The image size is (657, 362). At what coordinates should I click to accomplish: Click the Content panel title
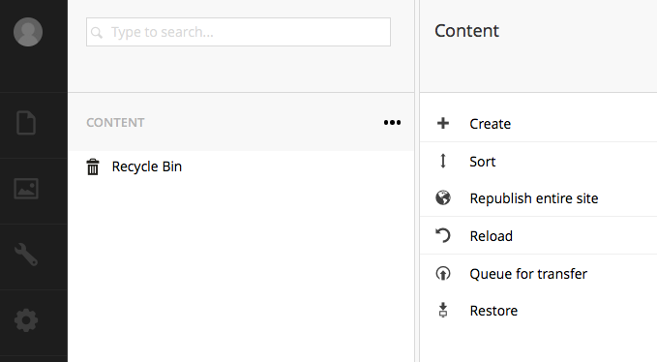tap(466, 31)
